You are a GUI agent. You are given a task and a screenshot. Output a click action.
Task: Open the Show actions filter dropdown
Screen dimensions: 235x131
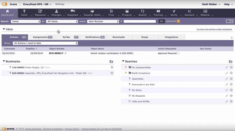(45, 43)
